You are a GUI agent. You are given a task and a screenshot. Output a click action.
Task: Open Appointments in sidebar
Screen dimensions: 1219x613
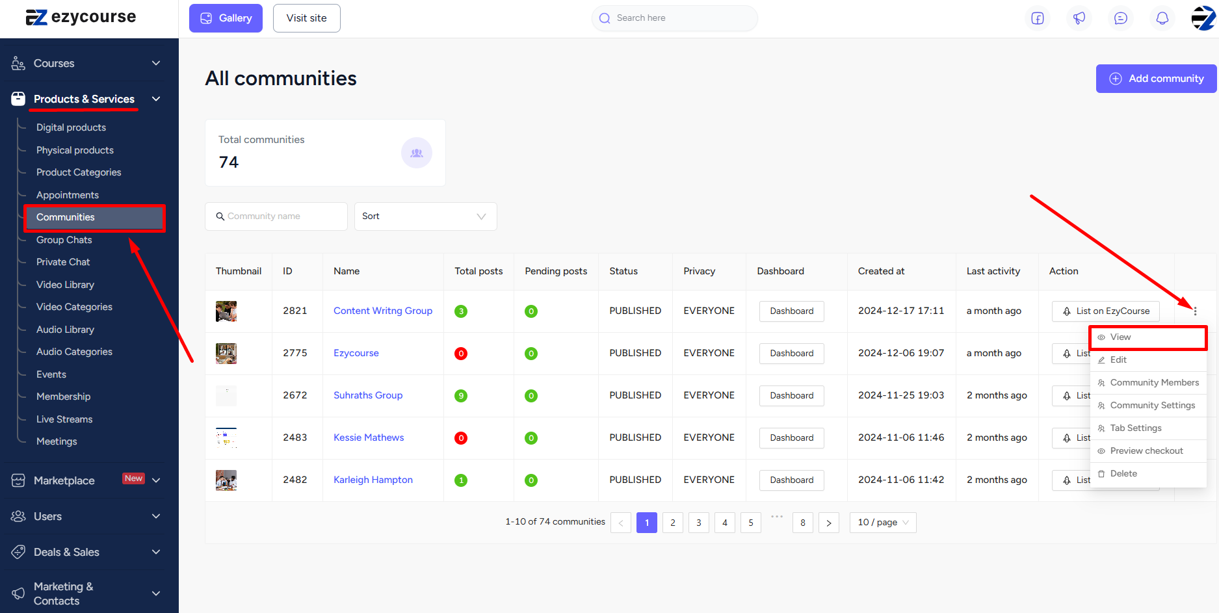68,195
